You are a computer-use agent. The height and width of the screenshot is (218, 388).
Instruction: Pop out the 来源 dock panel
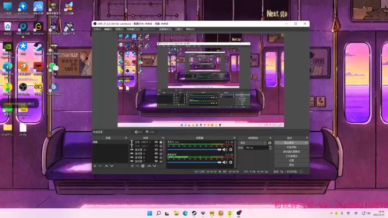click(x=163, y=138)
